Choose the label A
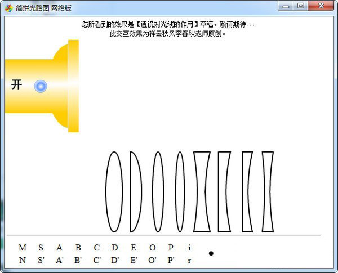This screenshot has height=273, width=338. pyautogui.click(x=60, y=248)
